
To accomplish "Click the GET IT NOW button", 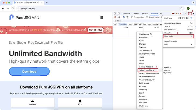I will click(96, 30).
